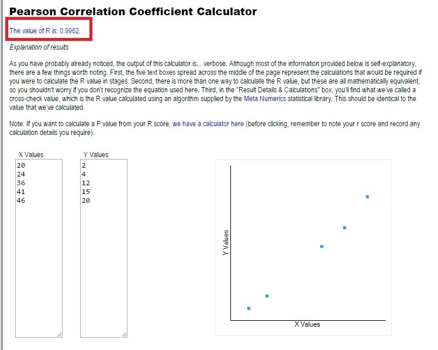Click the value 46 in X Values
The image size is (438, 350).
(x=21, y=200)
